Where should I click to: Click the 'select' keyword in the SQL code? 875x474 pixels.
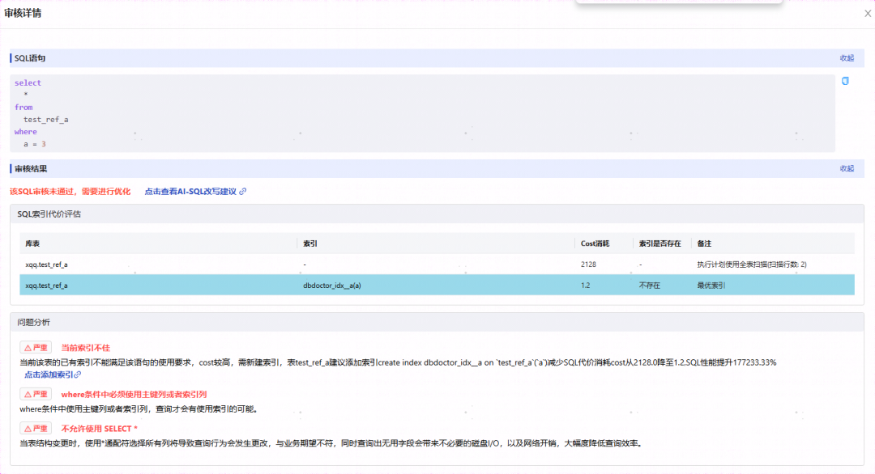tap(28, 83)
